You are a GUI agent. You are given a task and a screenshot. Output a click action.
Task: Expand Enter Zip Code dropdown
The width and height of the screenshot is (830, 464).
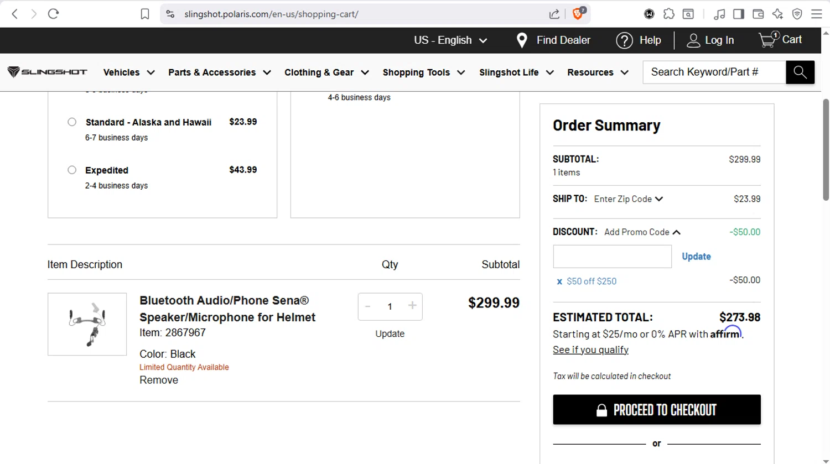click(x=629, y=199)
